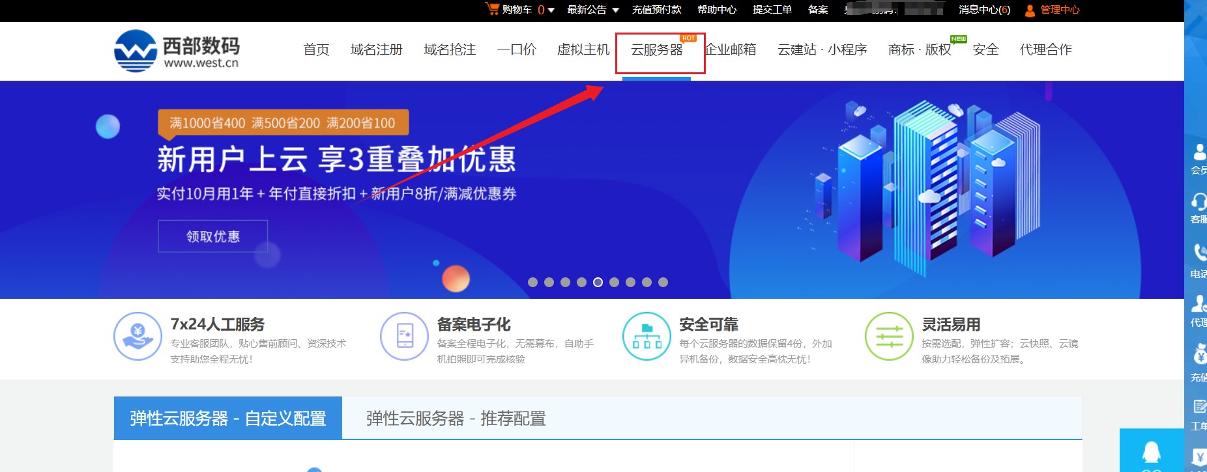Open the 云服务器 navigation menu

click(657, 49)
